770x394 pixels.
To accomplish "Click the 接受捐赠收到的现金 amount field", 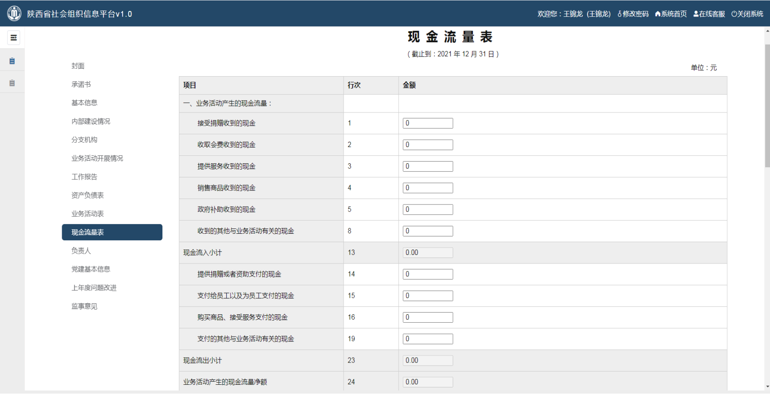I will [428, 123].
